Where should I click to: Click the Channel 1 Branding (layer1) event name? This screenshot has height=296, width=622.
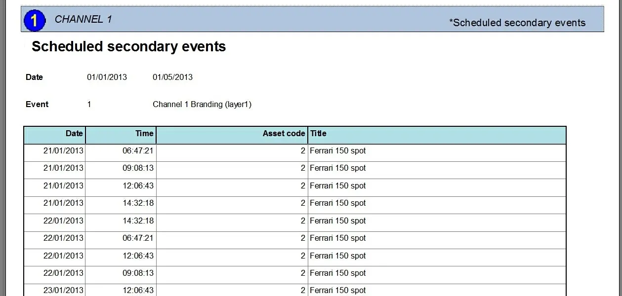[x=202, y=104]
